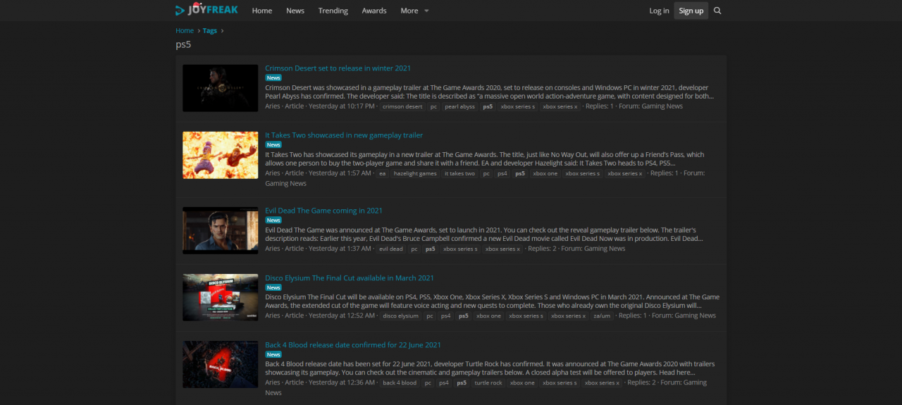Expand the More menu dropdown arrow
902x405 pixels.
point(426,11)
